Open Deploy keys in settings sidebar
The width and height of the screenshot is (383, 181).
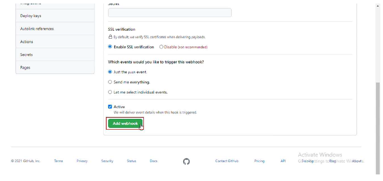pos(55,16)
